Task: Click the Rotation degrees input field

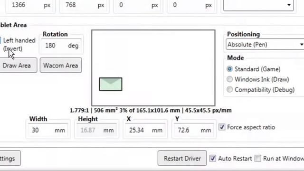Action: [x=61, y=46]
